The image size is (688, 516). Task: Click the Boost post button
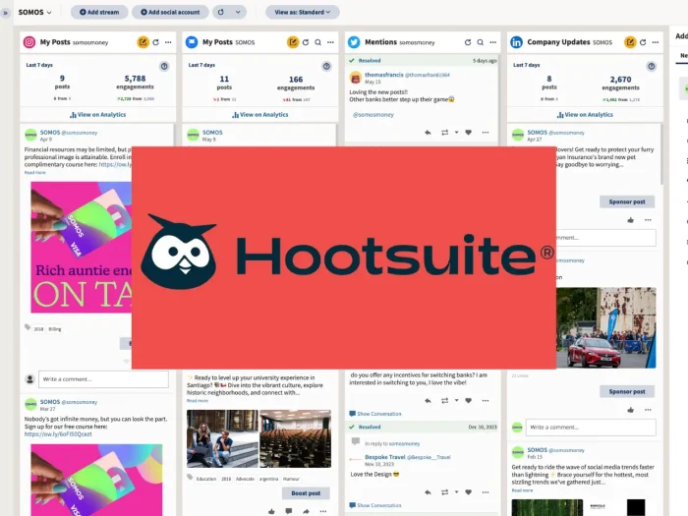click(306, 493)
